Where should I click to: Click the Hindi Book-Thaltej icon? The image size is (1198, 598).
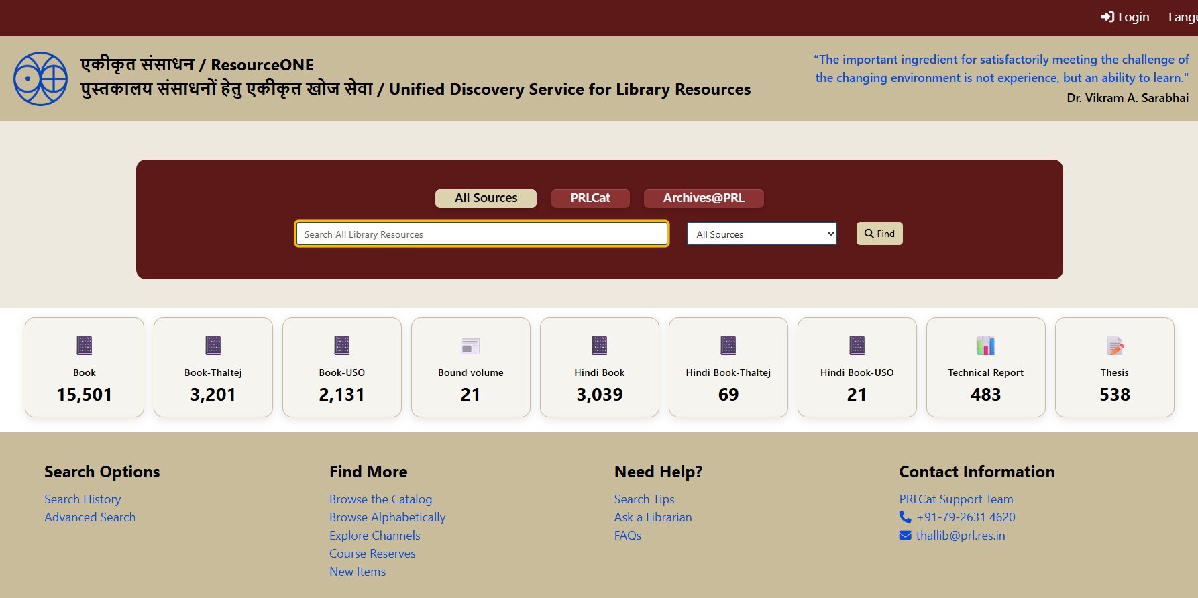coord(728,346)
